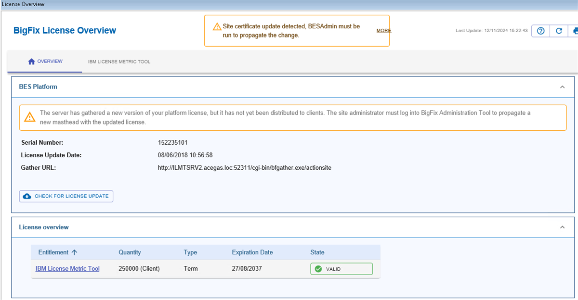Click the cloud icon in the update button
Viewport: 578px width, 300px height.
[26, 196]
